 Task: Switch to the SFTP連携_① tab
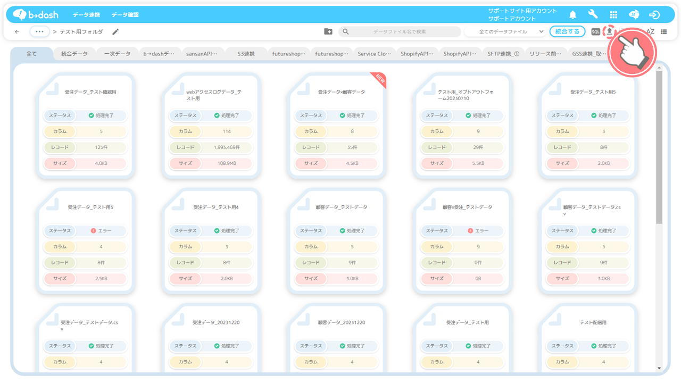[x=503, y=54]
